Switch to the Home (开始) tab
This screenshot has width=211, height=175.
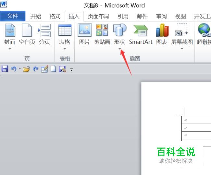point(36,16)
